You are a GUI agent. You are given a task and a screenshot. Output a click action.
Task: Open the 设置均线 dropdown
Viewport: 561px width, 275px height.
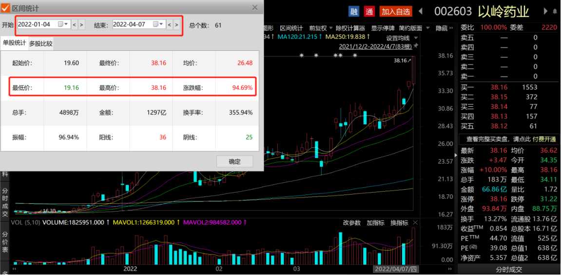point(402,38)
